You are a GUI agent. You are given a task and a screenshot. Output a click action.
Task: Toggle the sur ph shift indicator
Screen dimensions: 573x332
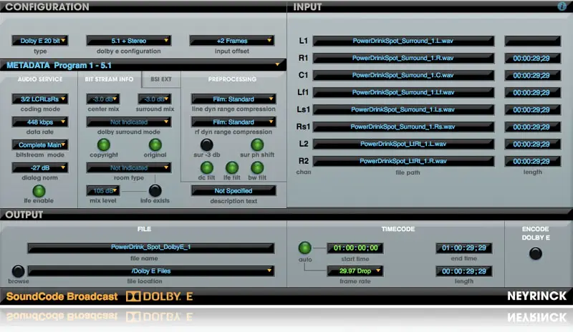pos(257,145)
